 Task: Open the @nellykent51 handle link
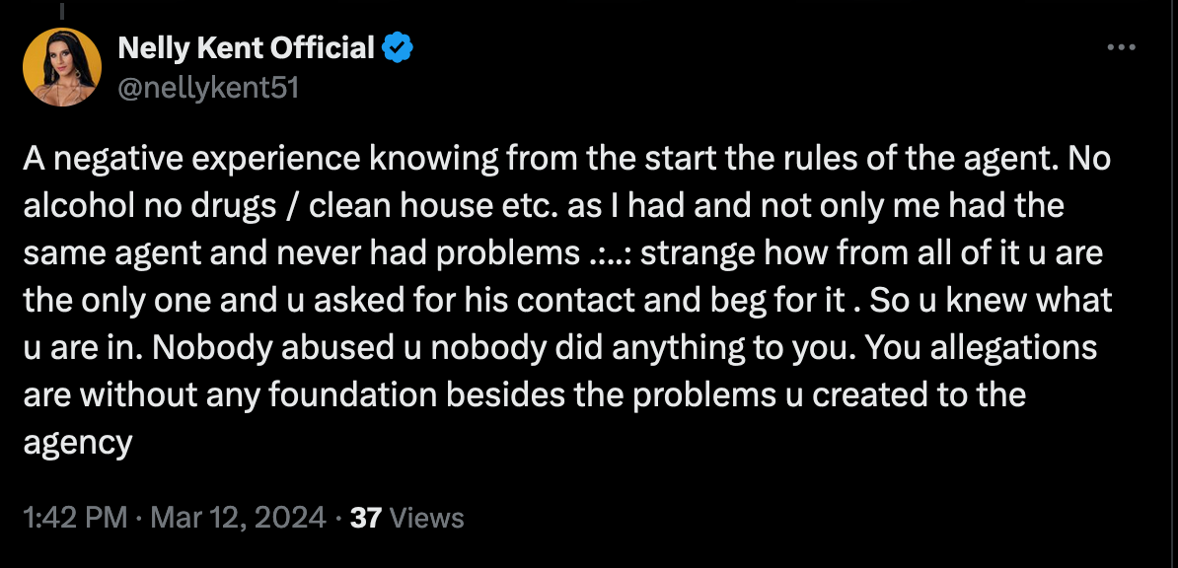click(x=208, y=88)
